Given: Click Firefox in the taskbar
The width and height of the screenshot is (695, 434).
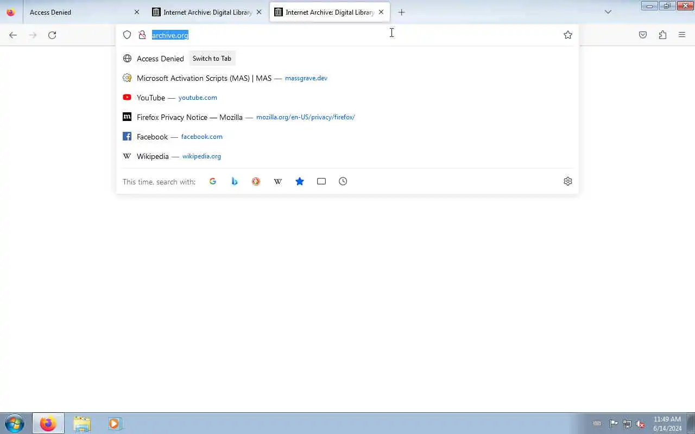Looking at the screenshot, I should point(48,423).
